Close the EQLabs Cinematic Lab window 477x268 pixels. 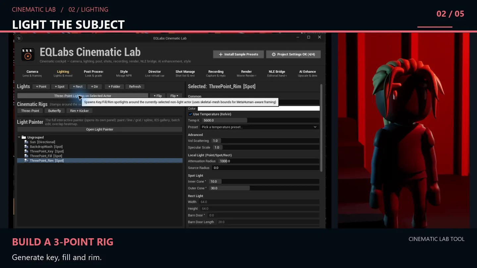coord(319,37)
